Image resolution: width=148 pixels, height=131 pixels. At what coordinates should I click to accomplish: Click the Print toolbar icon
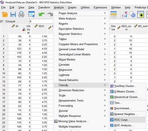click(21, 14)
